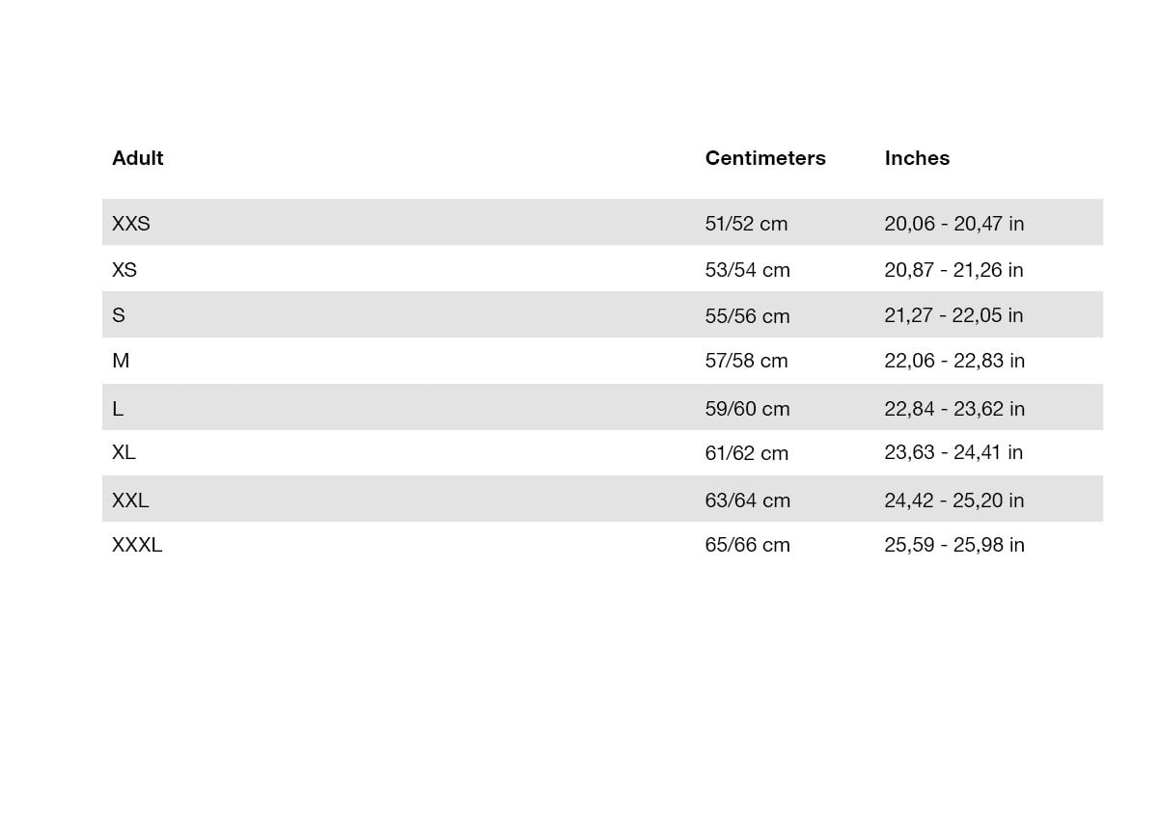Select the XXXL size label
This screenshot has height=839, width=1161.
pyautogui.click(x=137, y=545)
